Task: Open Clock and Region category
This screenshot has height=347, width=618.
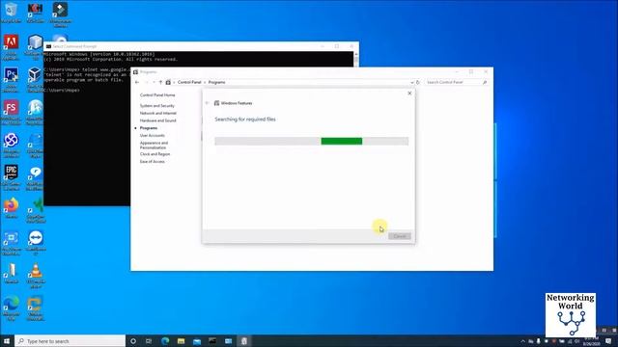Action: 154,154
